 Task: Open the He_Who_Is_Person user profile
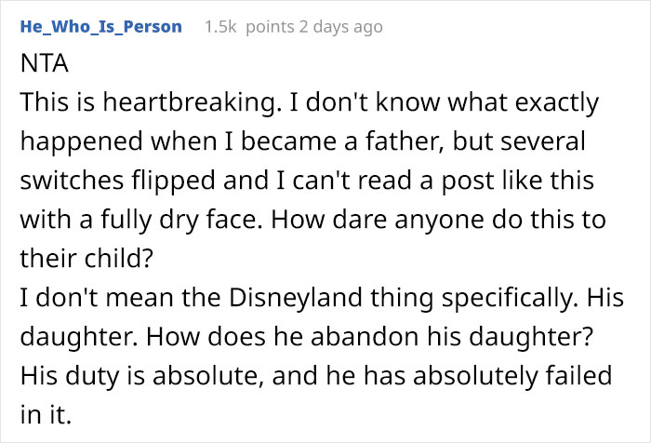[x=100, y=26]
